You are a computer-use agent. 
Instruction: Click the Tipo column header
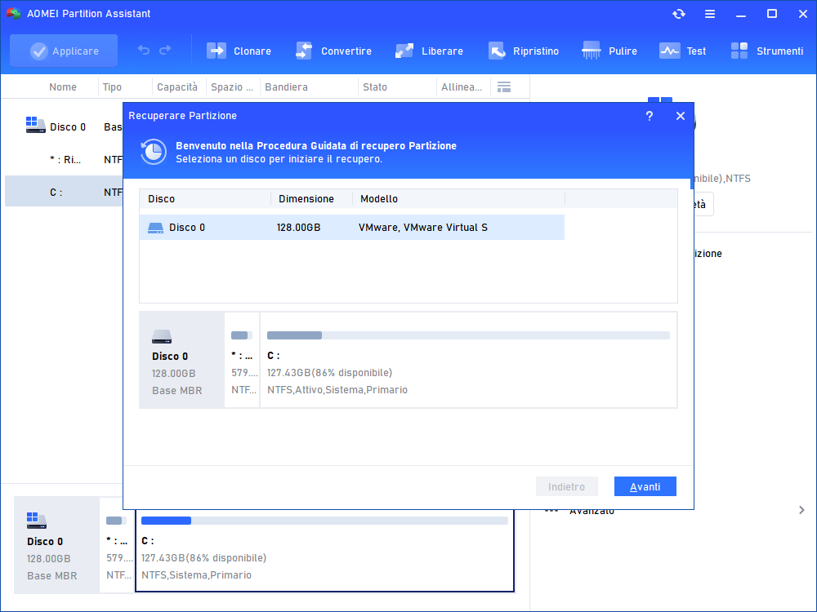[x=112, y=87]
